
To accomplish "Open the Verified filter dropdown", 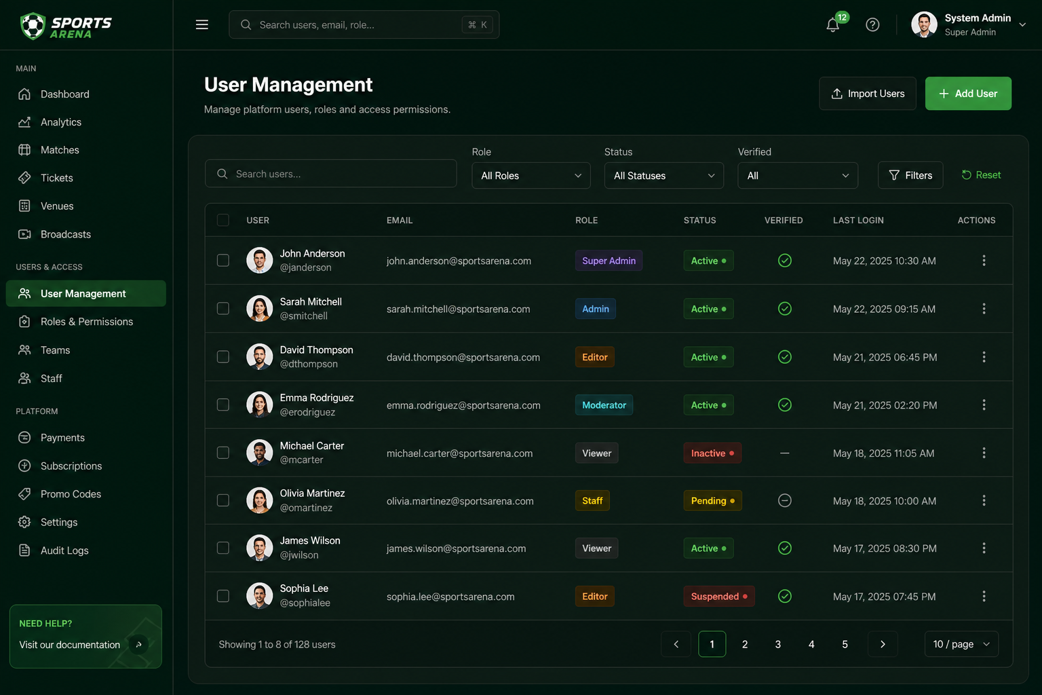I will [x=798, y=176].
